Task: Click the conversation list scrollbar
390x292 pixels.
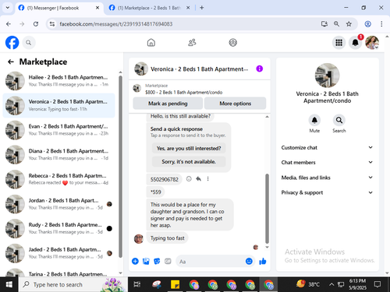Action: (x=120, y=166)
